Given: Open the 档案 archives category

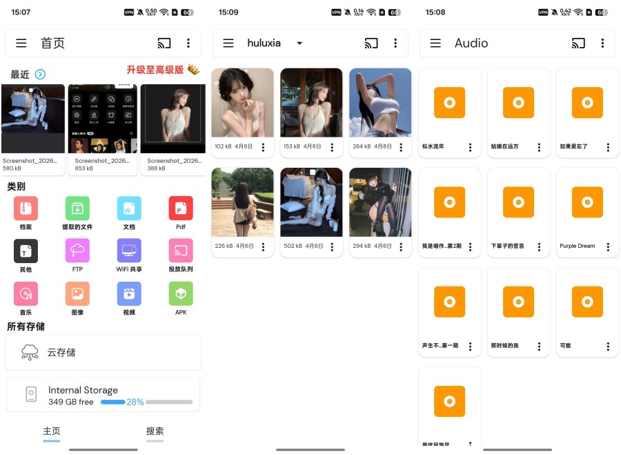Looking at the screenshot, I should click(26, 209).
